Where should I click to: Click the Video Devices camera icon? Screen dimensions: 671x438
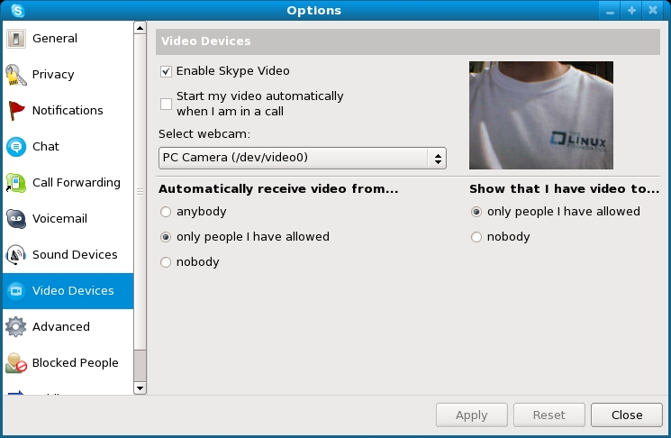pyautogui.click(x=16, y=291)
